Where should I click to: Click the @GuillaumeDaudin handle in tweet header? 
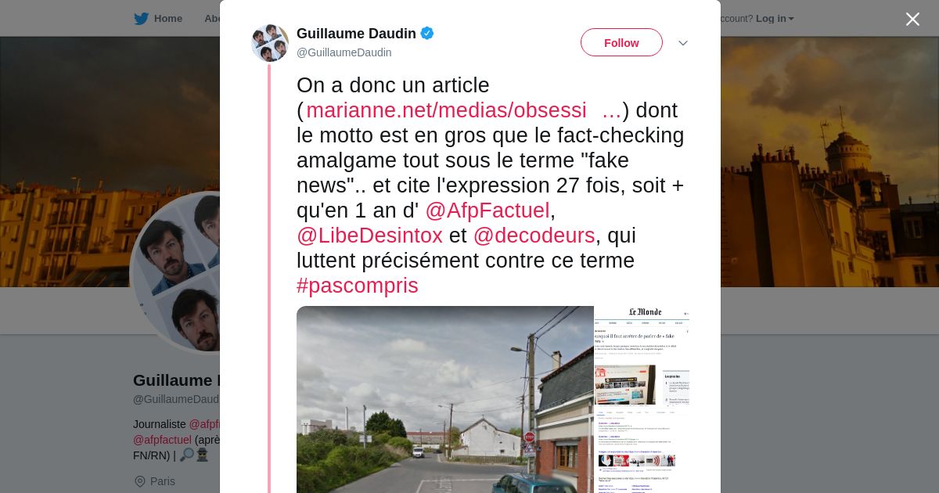coord(344,52)
